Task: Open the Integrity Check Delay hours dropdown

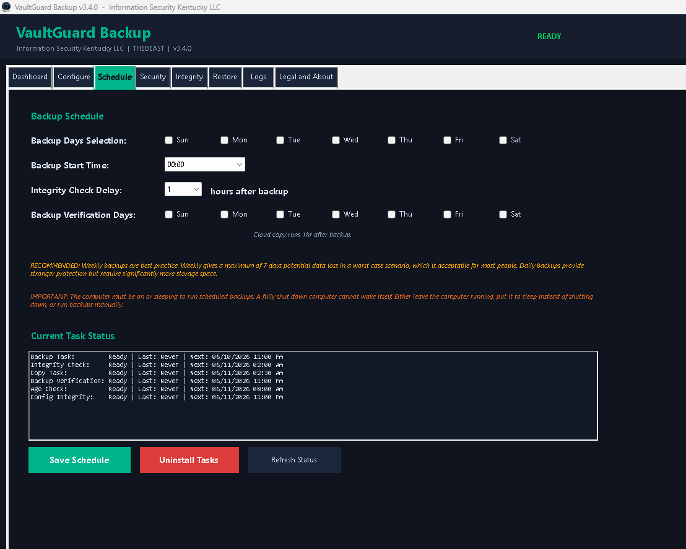Action: point(183,189)
